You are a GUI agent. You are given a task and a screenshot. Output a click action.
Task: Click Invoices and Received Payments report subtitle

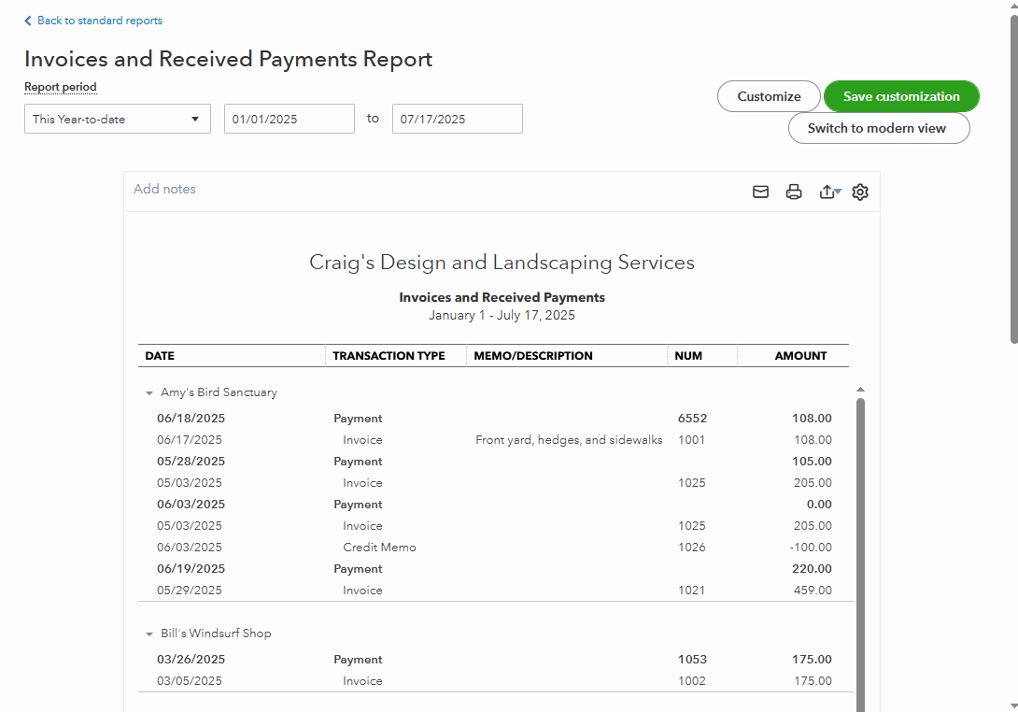(502, 297)
